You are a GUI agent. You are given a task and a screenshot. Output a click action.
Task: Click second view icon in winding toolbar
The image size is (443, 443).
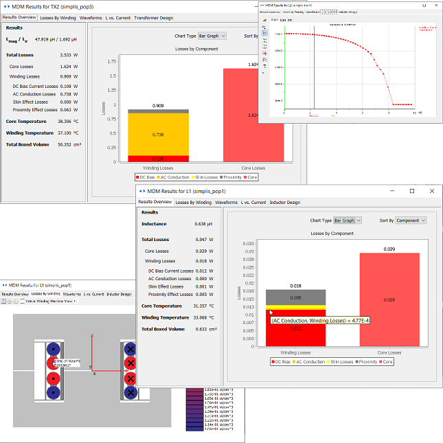(x=11, y=301)
